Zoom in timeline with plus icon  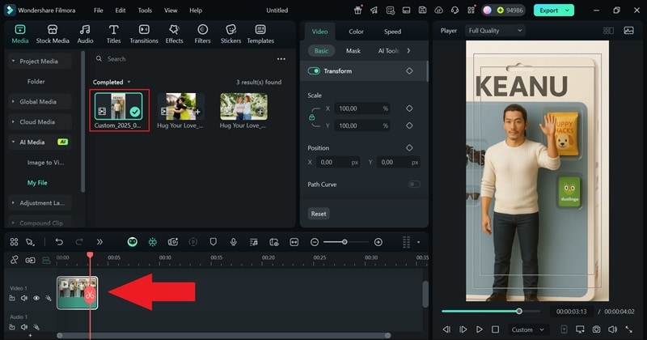coord(378,242)
